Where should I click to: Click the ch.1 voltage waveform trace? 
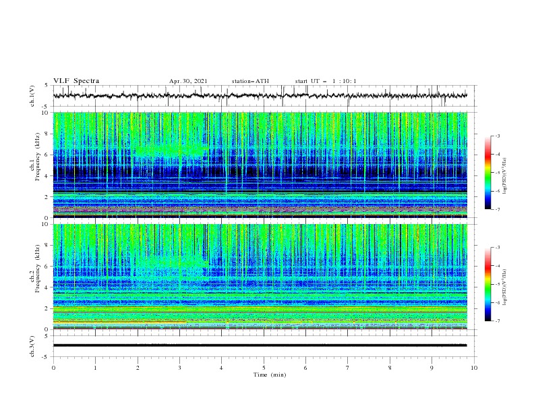(x=260, y=96)
